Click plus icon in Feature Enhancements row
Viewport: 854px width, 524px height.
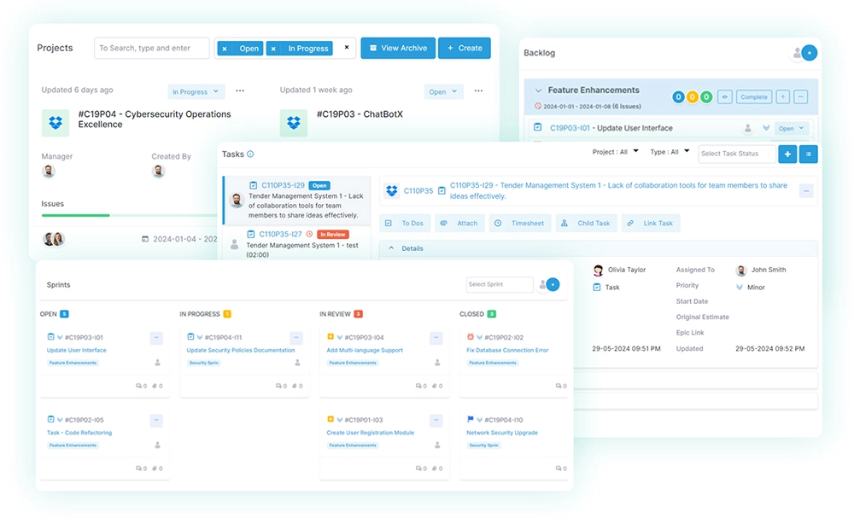(x=782, y=97)
